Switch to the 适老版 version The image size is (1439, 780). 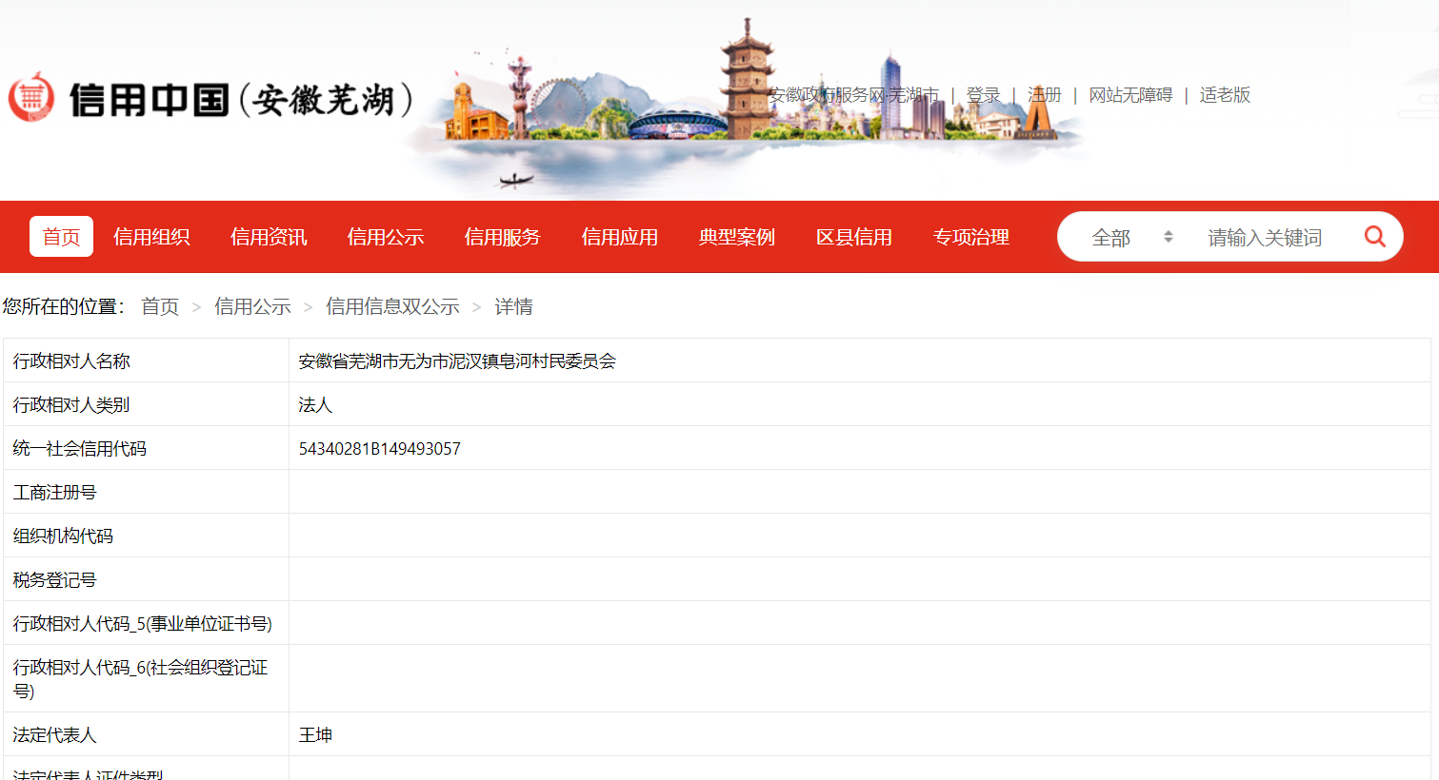[1225, 95]
